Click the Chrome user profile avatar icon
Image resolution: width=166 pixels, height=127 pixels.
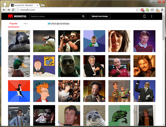5,5
